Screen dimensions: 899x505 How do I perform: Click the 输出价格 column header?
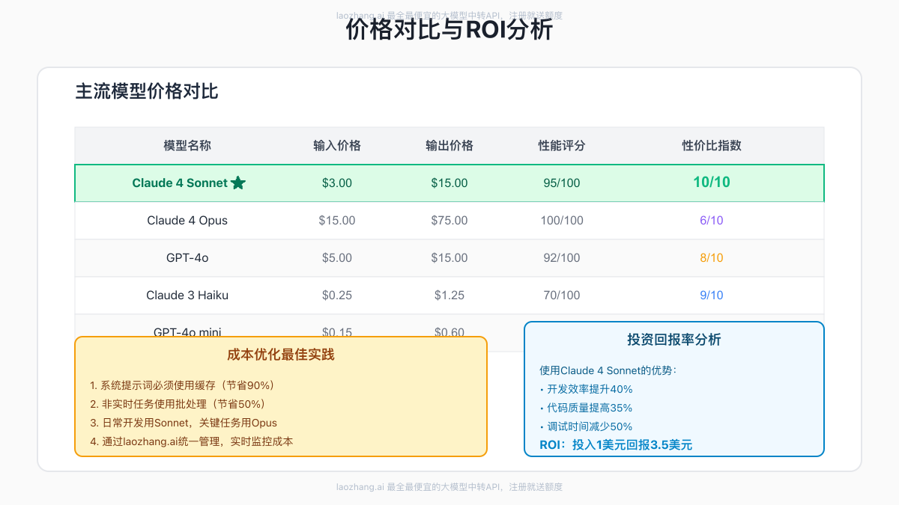449,146
